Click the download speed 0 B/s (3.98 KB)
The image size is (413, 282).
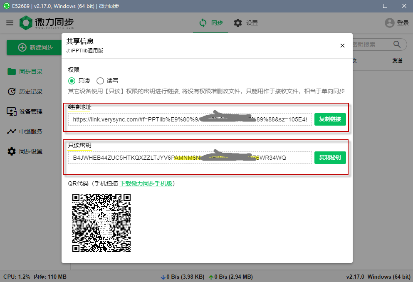click(x=185, y=277)
